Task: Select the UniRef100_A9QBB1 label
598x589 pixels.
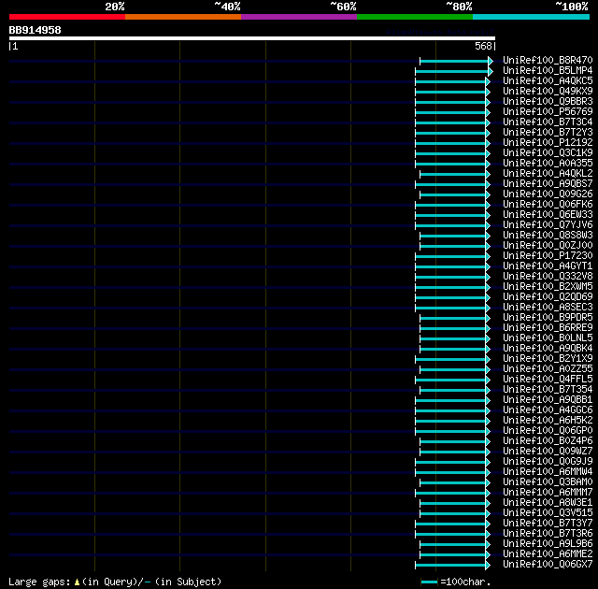Action: click(548, 400)
